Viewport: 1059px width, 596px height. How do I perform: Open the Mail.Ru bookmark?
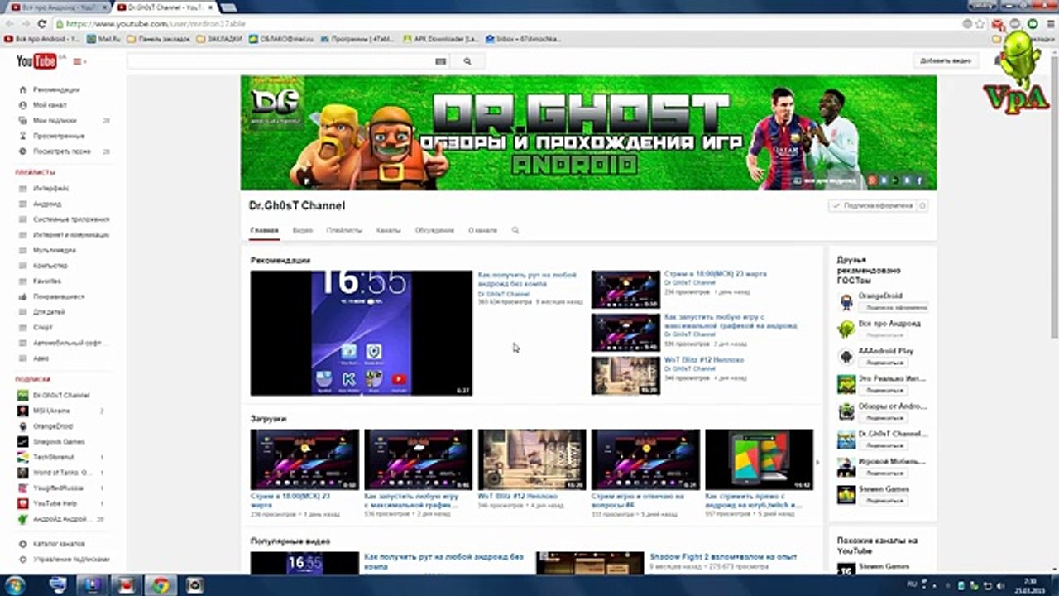[103, 38]
